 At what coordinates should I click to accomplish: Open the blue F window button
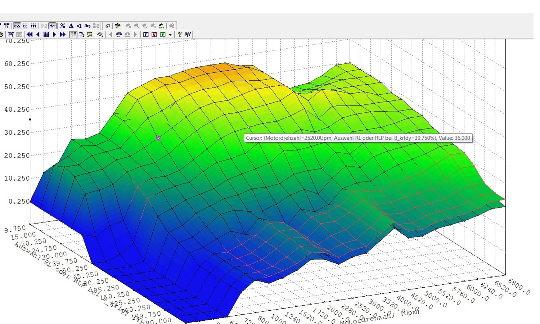coord(146,35)
